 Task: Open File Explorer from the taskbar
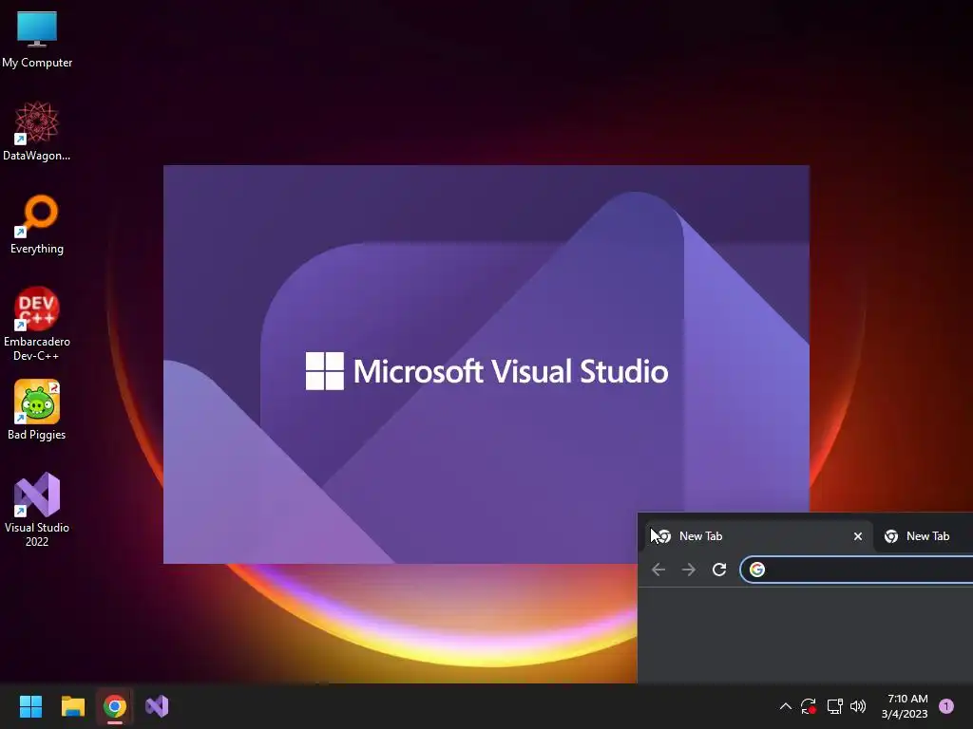click(x=72, y=706)
